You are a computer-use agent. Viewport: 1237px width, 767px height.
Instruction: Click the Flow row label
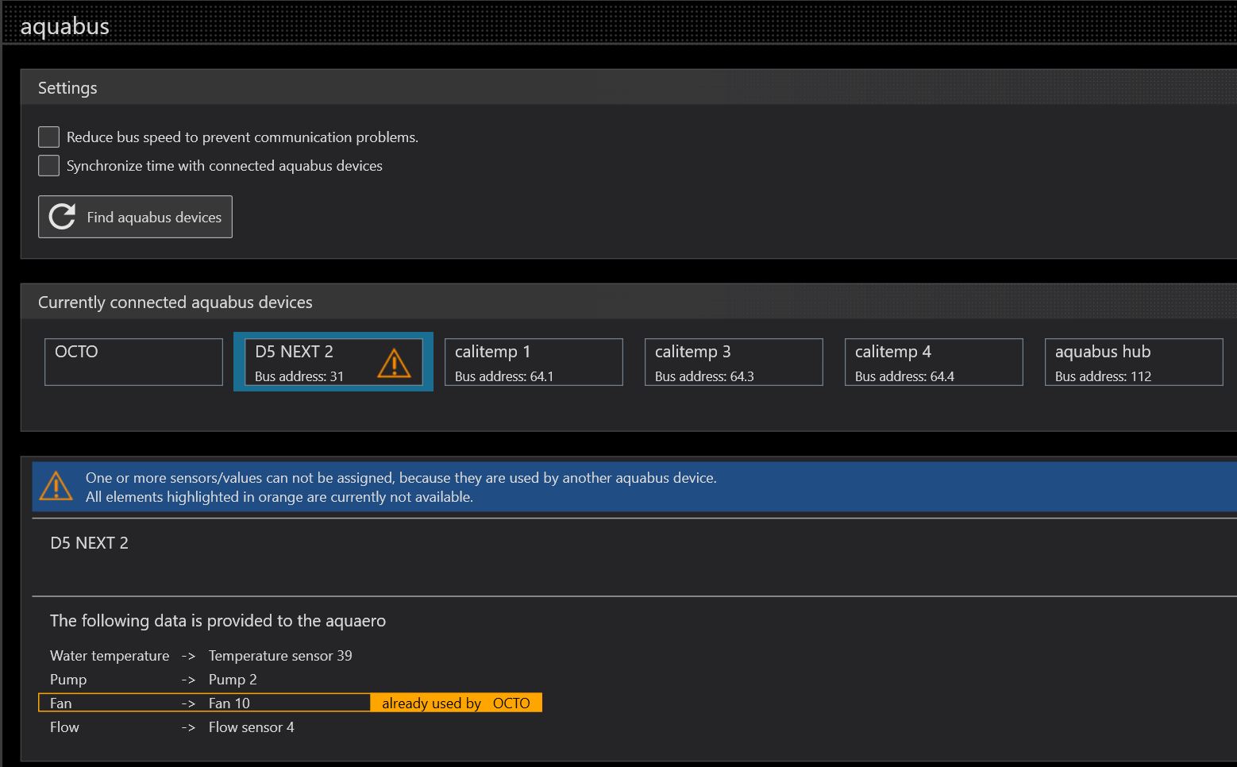tap(64, 727)
